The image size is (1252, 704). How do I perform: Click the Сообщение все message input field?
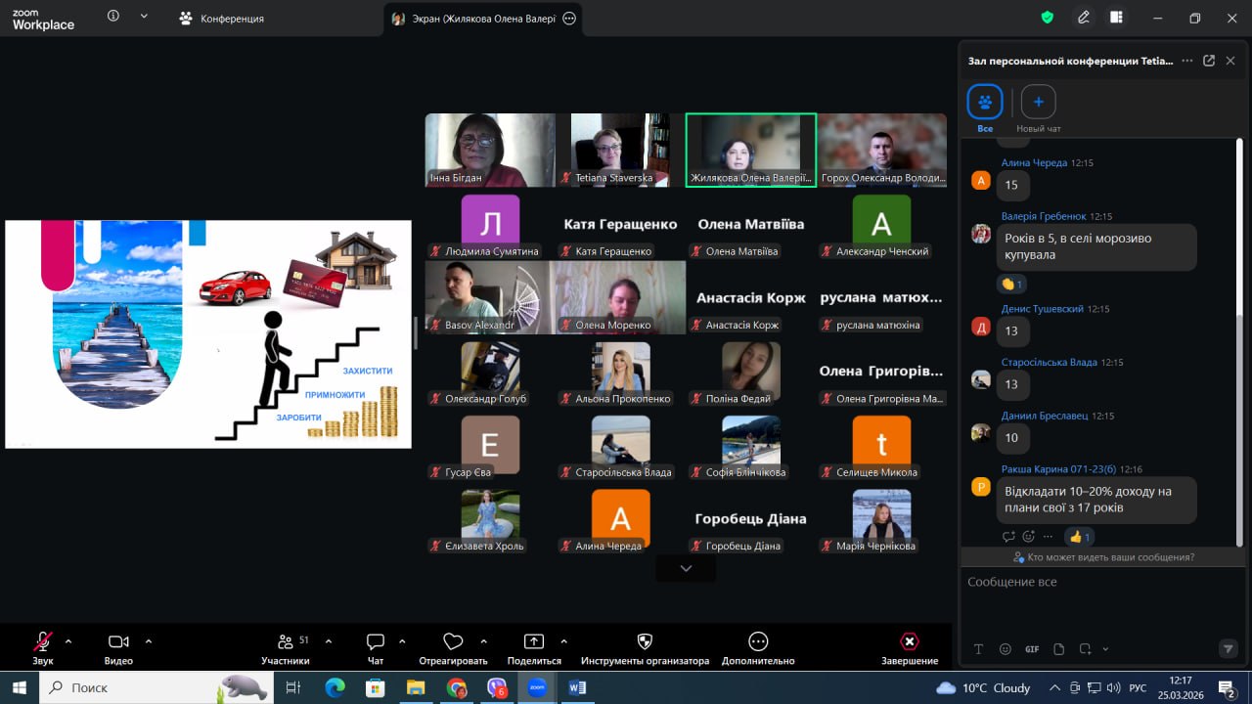pos(1095,583)
